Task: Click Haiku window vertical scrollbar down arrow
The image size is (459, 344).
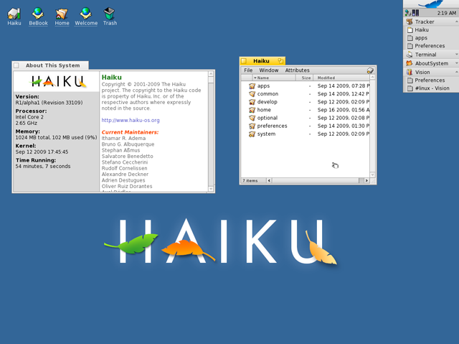Action: (x=373, y=175)
